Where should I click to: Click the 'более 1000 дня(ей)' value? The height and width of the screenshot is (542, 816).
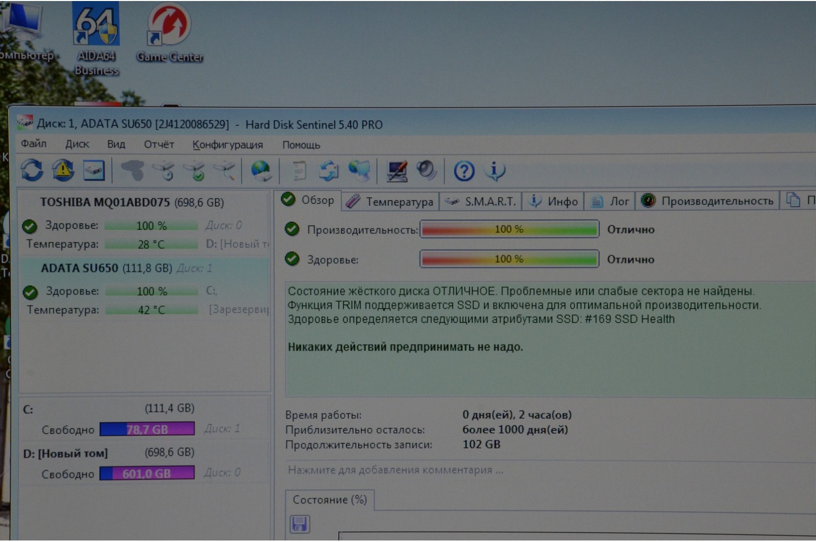pos(515,430)
